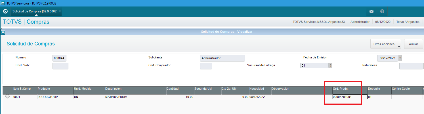Click the TOTVS | Compras module title
This screenshot has width=424, height=114.
(x=26, y=22)
